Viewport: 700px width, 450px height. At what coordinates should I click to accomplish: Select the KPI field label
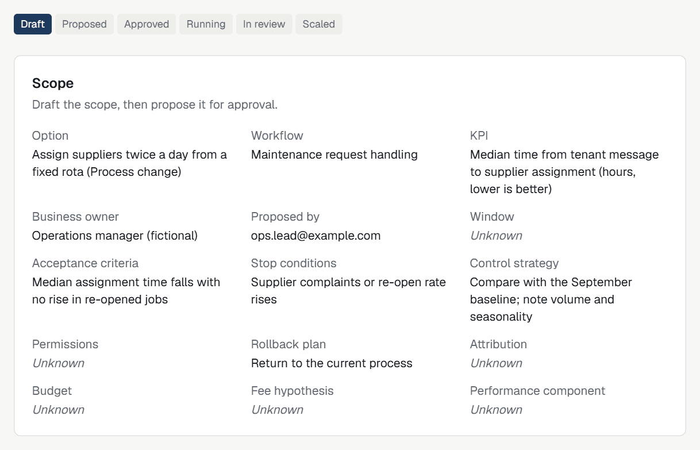click(479, 136)
